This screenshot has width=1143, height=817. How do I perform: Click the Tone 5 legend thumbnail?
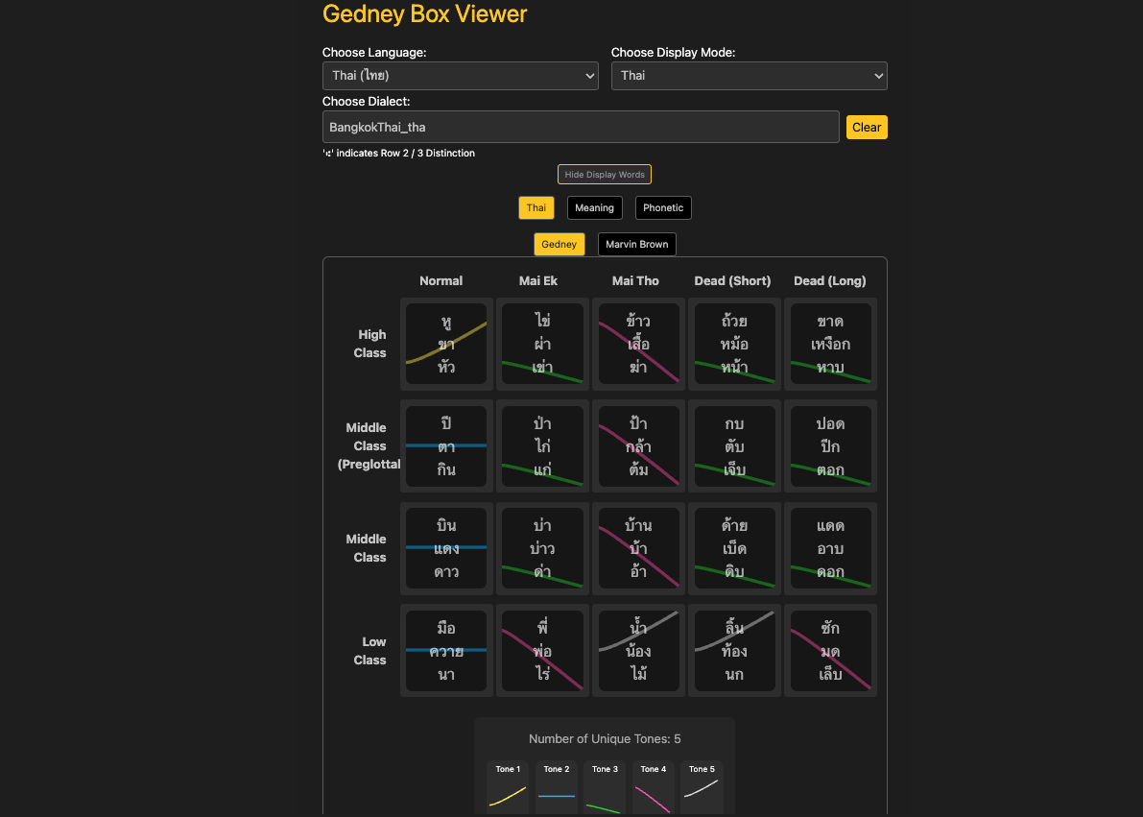click(702, 787)
